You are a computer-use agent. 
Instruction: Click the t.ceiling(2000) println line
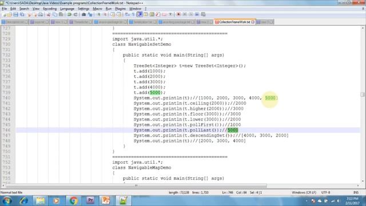pos(190,103)
